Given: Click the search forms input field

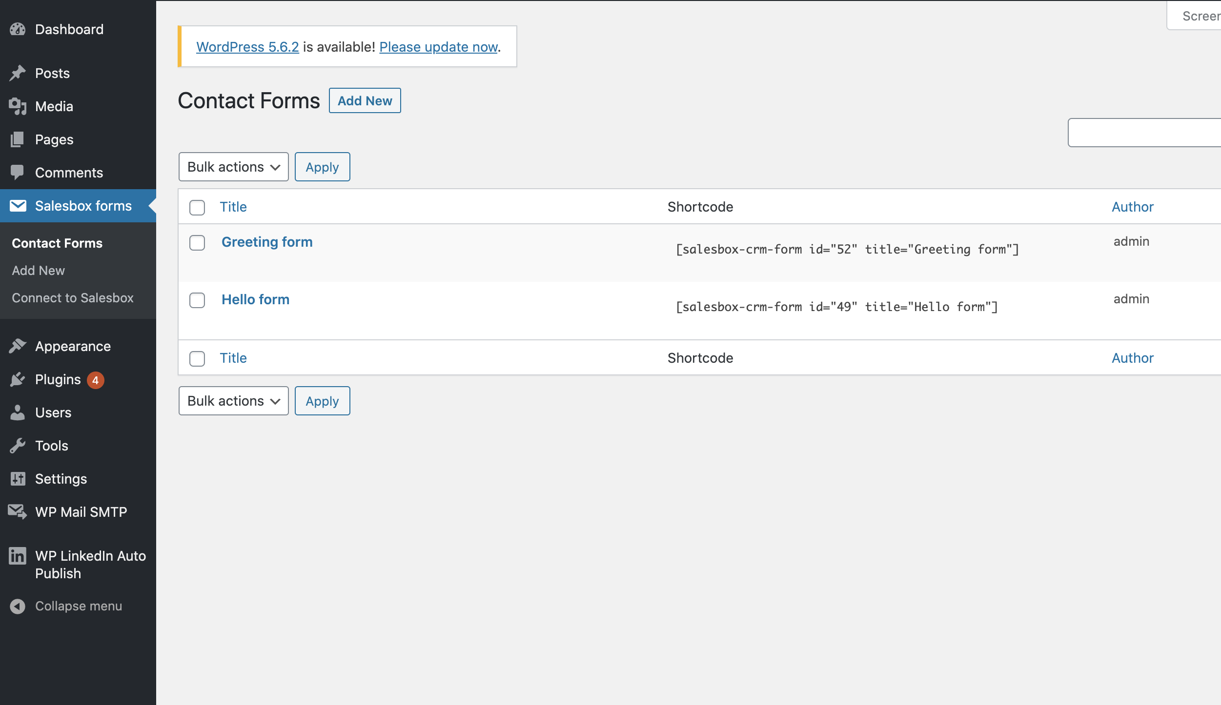Looking at the screenshot, I should point(1144,132).
